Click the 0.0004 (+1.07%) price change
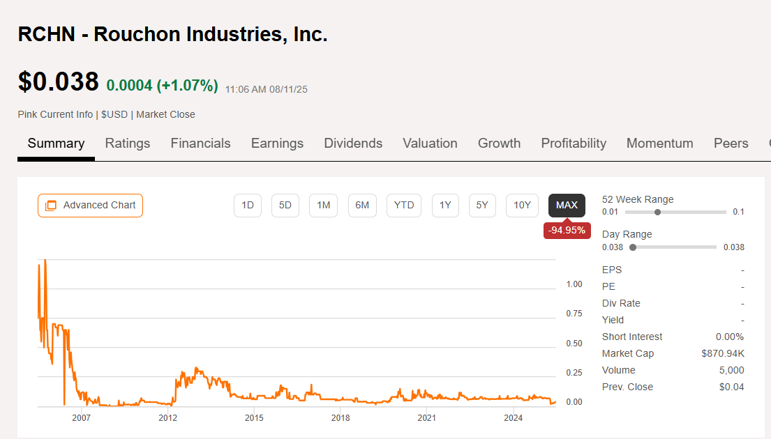 (163, 86)
